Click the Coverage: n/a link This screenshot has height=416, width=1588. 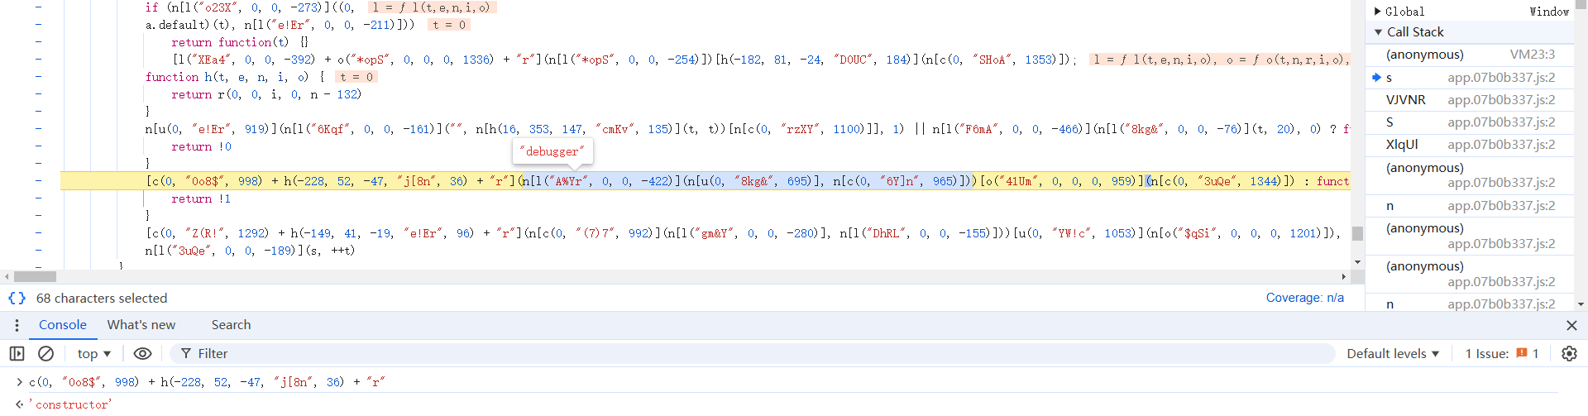[x=1304, y=298]
